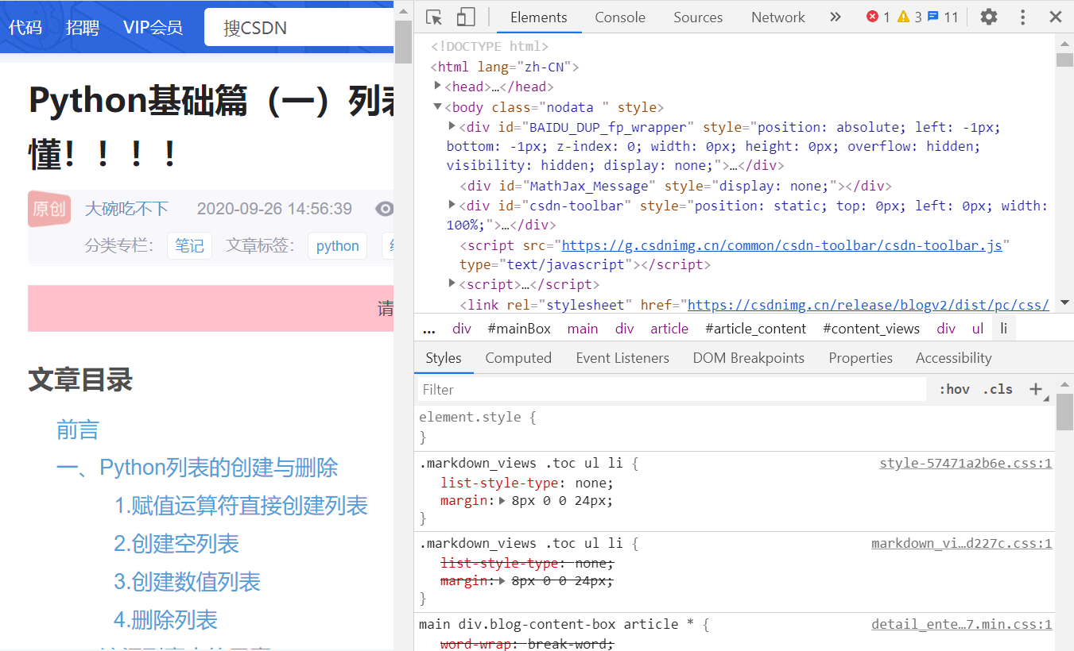Jump to 1.赋值运算符直接创建列表 section
Screen dimensions: 1074x651
pos(241,506)
